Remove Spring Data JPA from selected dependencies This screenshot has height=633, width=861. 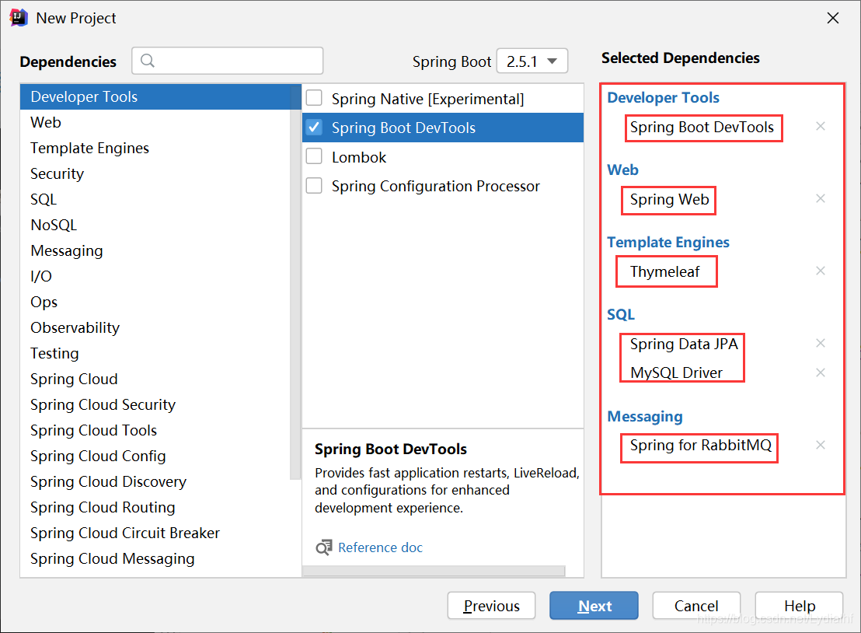click(x=821, y=343)
